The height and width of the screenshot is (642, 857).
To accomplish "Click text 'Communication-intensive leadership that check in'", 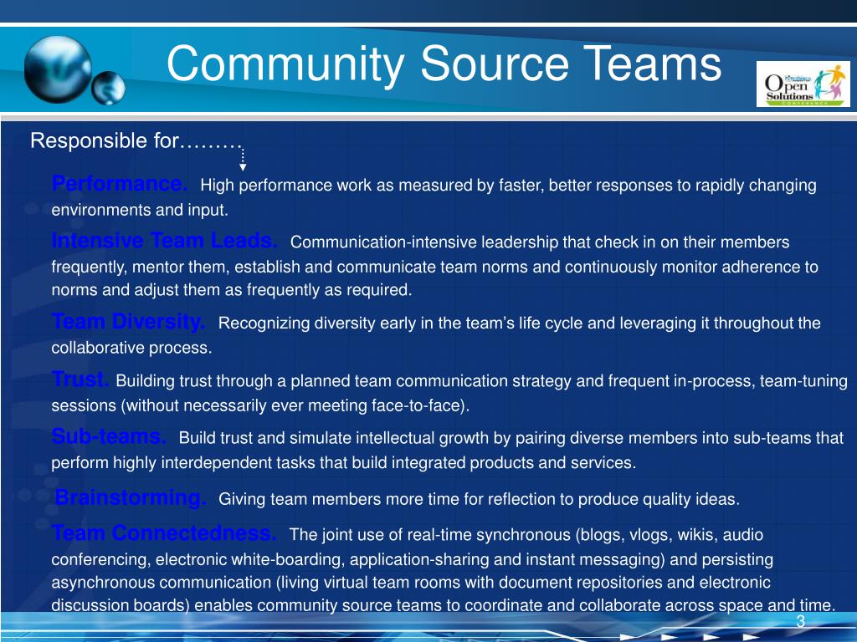I will 474,242.
